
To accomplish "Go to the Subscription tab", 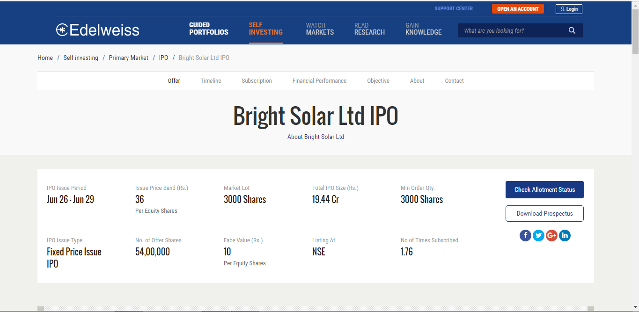I will point(257,81).
